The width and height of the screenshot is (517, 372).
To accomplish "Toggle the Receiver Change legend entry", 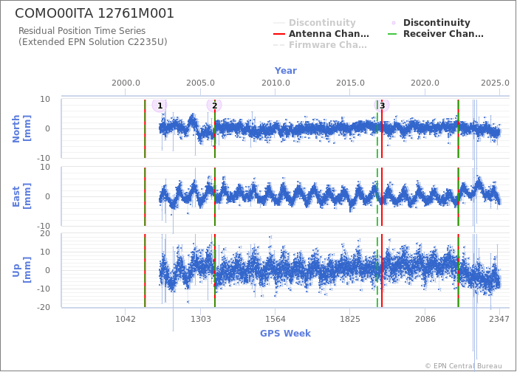I will click(x=436, y=34).
